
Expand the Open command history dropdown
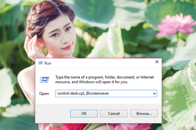coord(155,94)
